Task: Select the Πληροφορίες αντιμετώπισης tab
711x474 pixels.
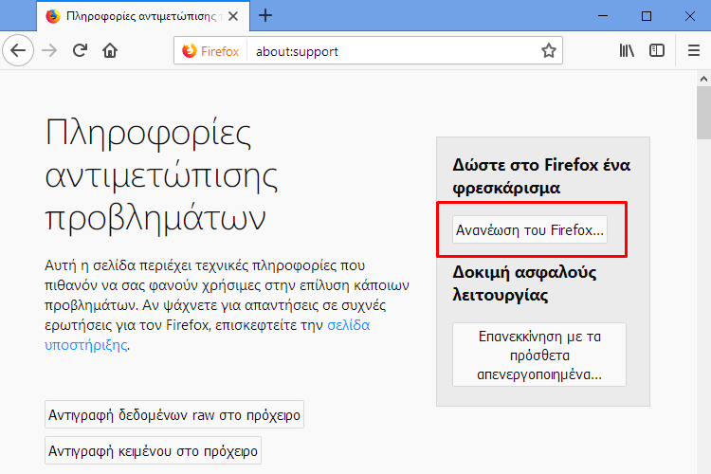Action: pyautogui.click(x=143, y=16)
